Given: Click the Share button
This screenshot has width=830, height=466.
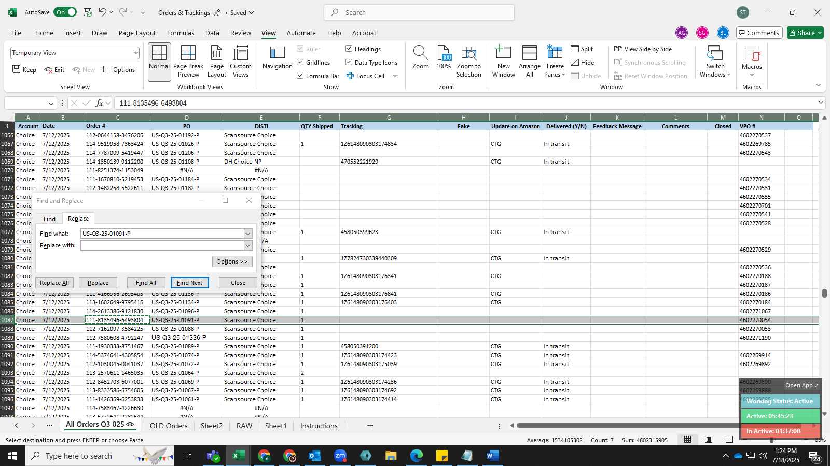Looking at the screenshot, I should point(805,33).
